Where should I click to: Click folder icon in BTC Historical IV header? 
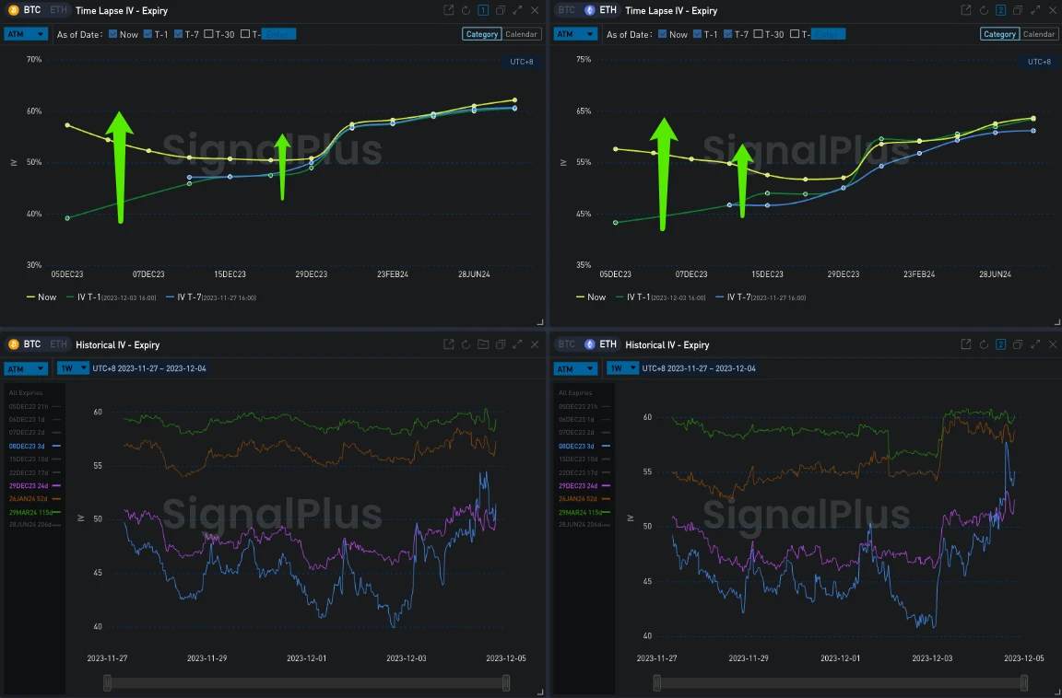click(x=483, y=344)
